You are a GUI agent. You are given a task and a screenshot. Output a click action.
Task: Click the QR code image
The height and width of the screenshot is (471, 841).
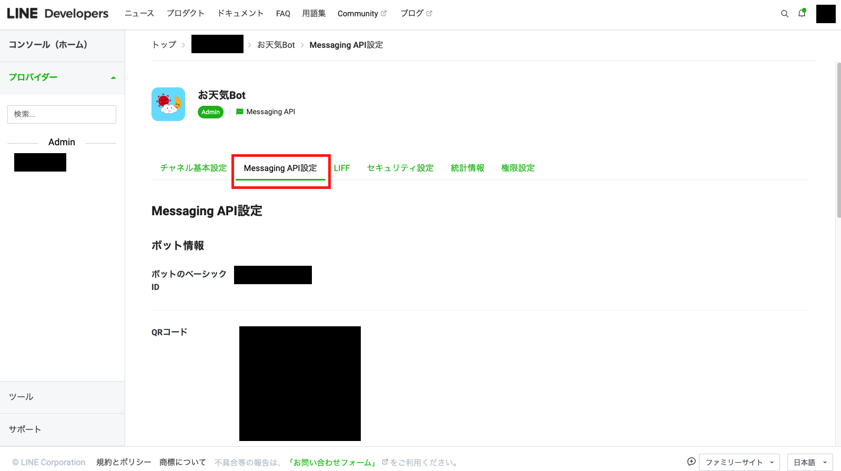[x=300, y=384]
